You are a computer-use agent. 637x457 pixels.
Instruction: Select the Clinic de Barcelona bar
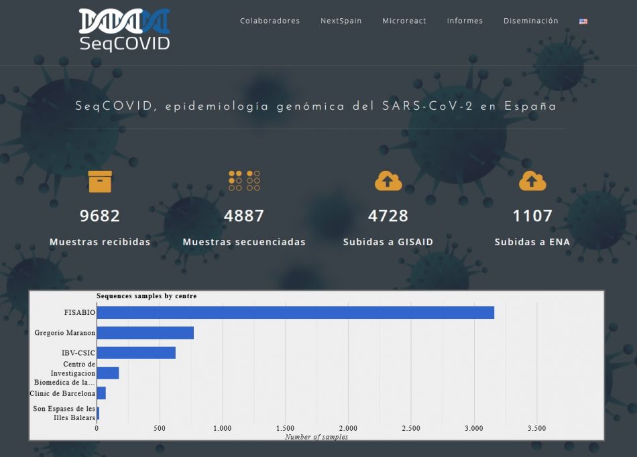point(101,393)
